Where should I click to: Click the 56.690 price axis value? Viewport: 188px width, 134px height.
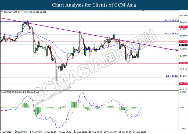[183, 36]
